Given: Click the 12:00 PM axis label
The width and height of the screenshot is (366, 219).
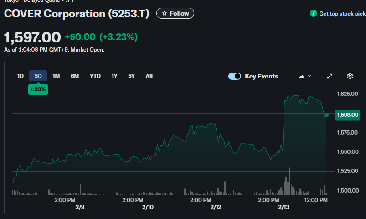Looking at the screenshot, I should tap(316, 200).
